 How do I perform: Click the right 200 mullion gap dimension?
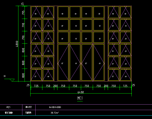tap(106, 86)
